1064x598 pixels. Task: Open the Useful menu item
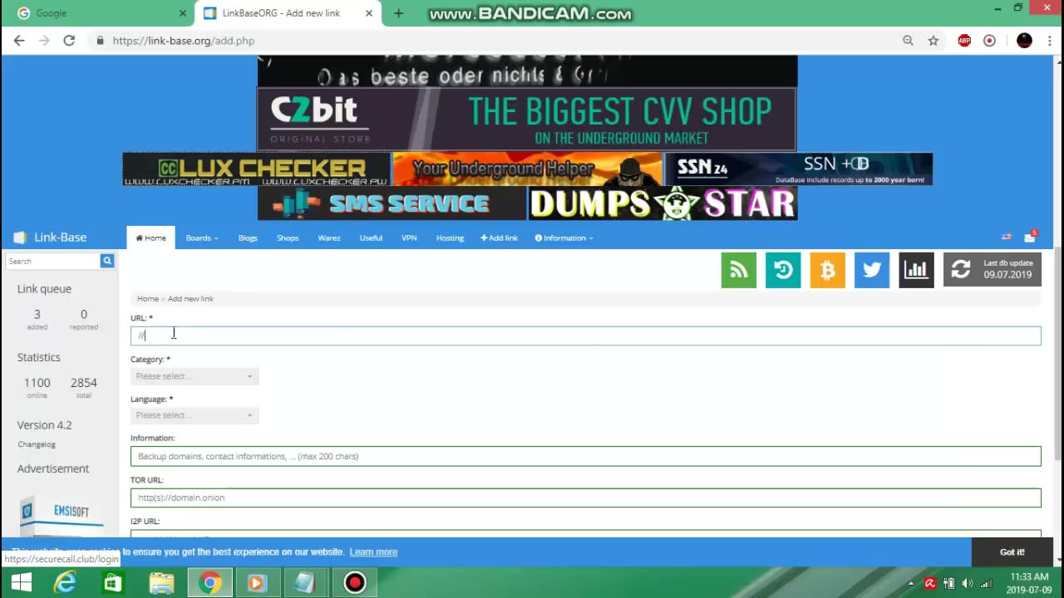pos(371,238)
